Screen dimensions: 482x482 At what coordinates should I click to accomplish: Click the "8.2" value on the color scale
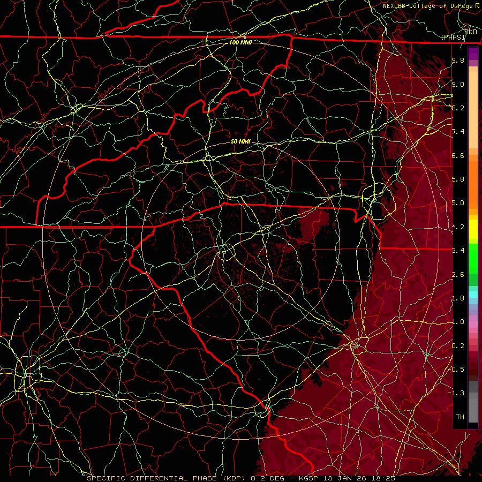tap(458, 108)
